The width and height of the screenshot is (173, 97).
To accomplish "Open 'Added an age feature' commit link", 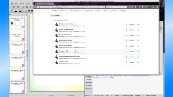I will (x=66, y=29).
